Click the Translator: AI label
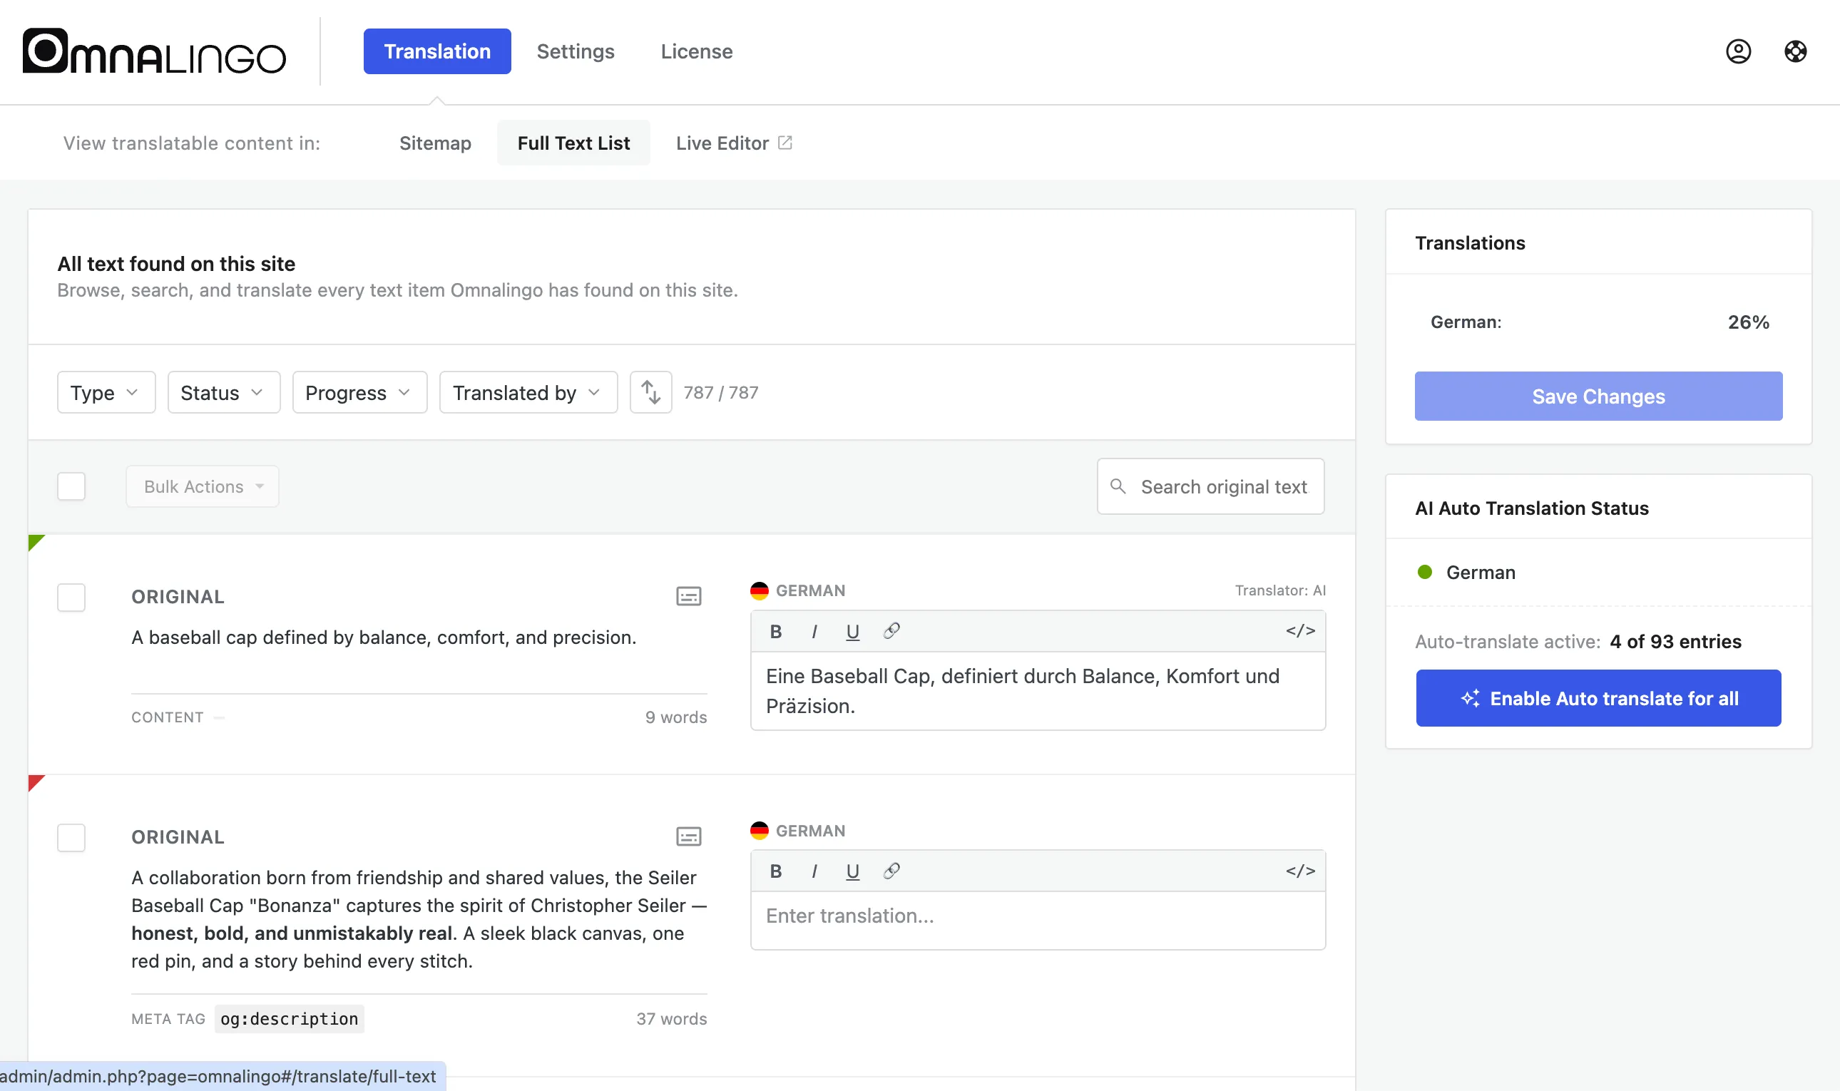This screenshot has height=1091, width=1840. (1280, 590)
